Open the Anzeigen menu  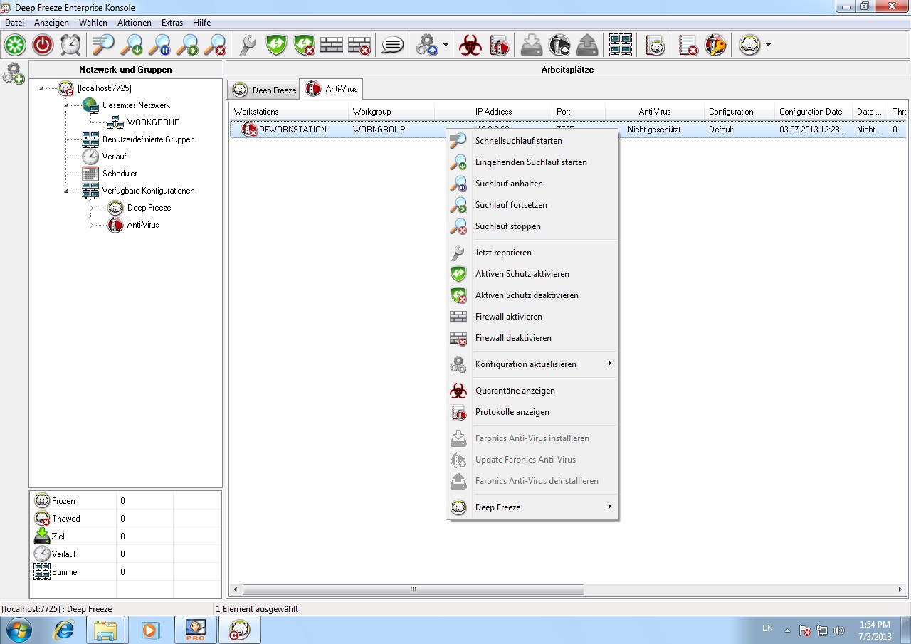[x=51, y=23]
